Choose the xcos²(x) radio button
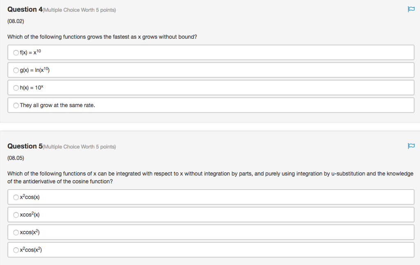Screen dimensions: 420x265 tap(16, 215)
